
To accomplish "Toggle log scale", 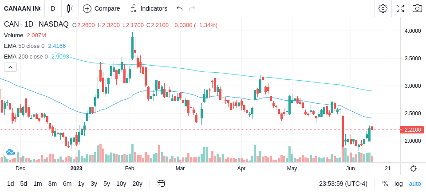I will (x=398, y=184).
